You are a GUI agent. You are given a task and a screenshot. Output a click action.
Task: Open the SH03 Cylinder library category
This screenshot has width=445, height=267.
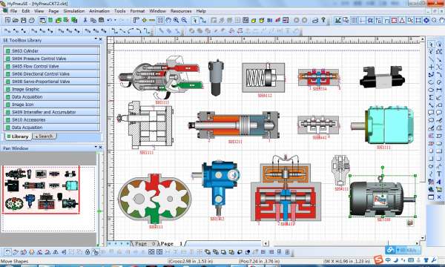pyautogui.click(x=52, y=50)
